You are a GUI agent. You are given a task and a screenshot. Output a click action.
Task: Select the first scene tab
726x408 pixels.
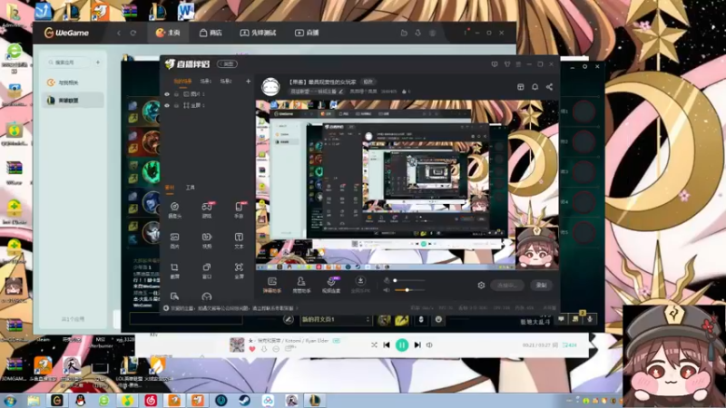tap(182, 82)
